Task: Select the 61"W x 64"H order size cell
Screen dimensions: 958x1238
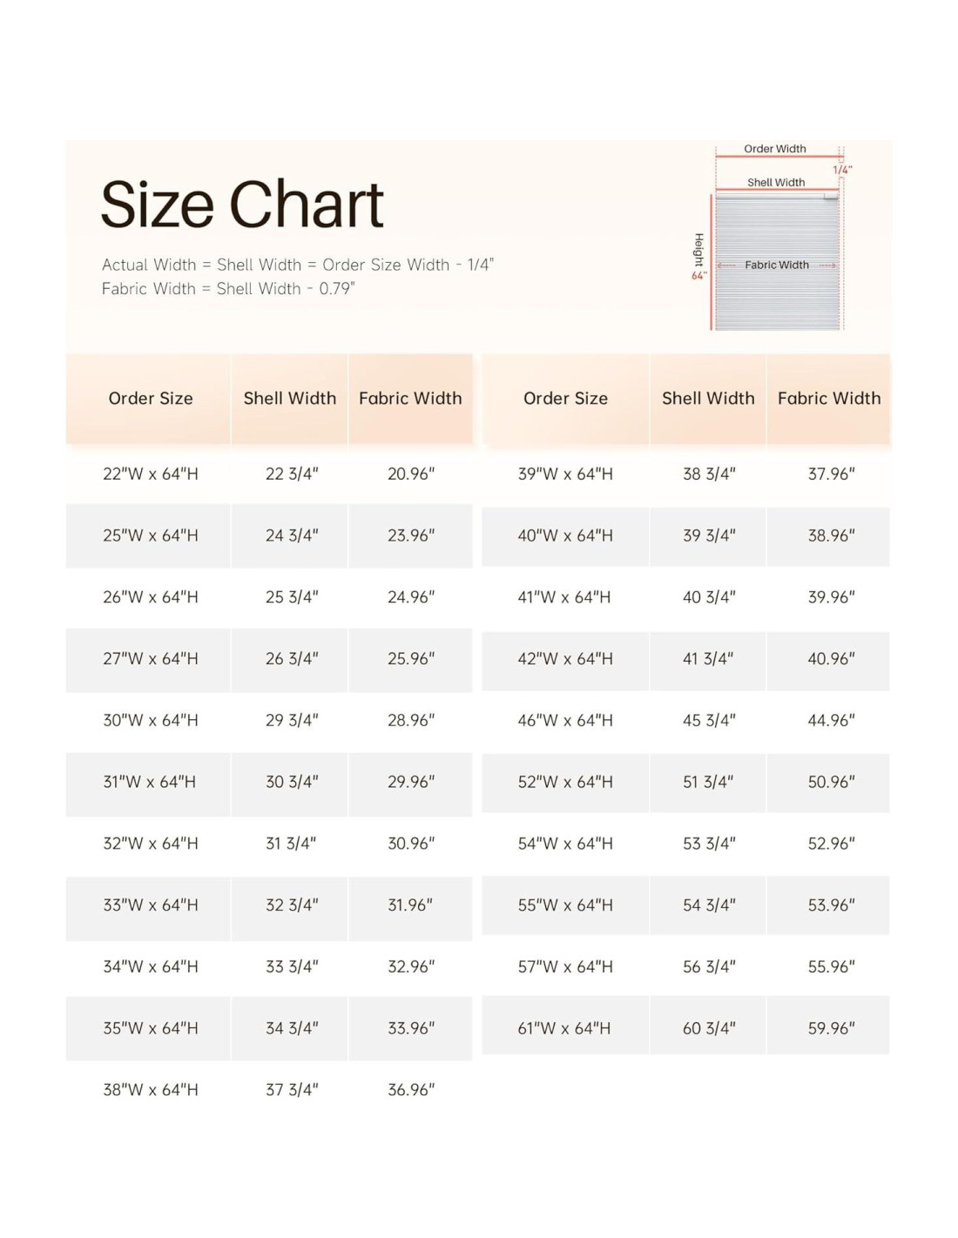Action: 565,1028
